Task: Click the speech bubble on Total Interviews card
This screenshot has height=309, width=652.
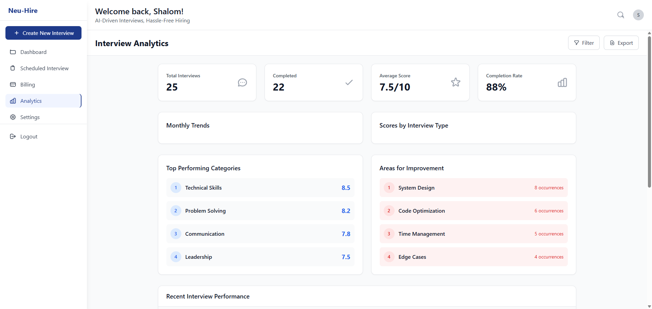Action: [242, 82]
